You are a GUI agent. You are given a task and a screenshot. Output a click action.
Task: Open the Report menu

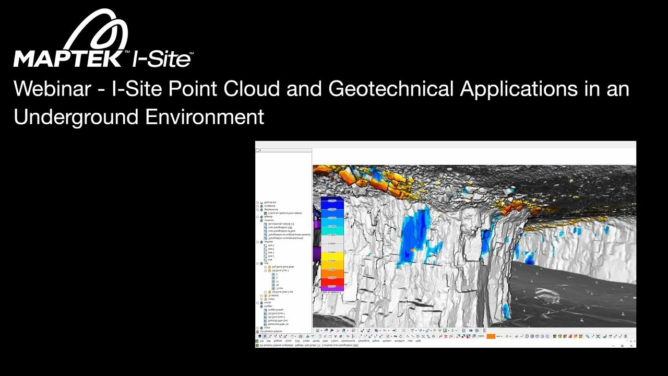[376, 341]
